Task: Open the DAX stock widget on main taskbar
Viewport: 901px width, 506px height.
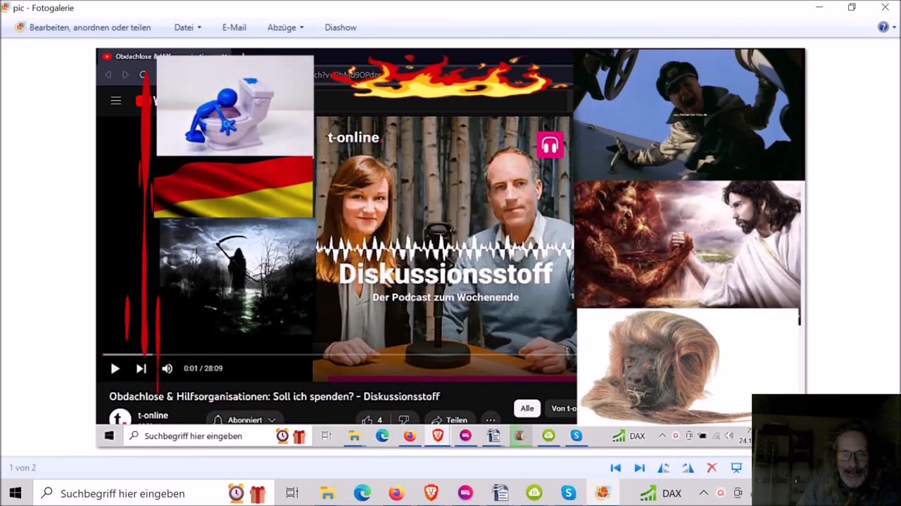Action: point(660,493)
